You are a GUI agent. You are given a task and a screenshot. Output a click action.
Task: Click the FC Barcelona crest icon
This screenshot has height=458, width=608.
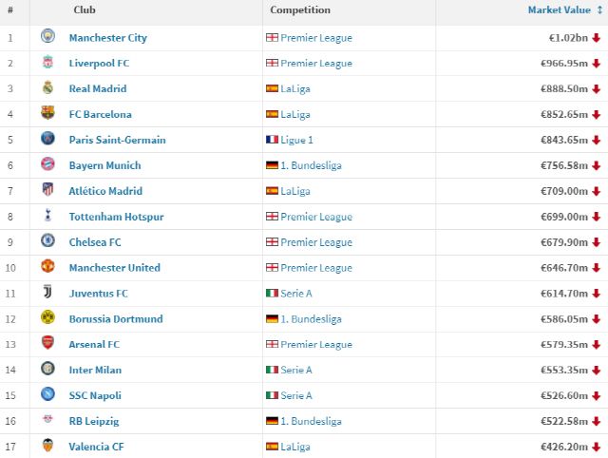(x=47, y=114)
